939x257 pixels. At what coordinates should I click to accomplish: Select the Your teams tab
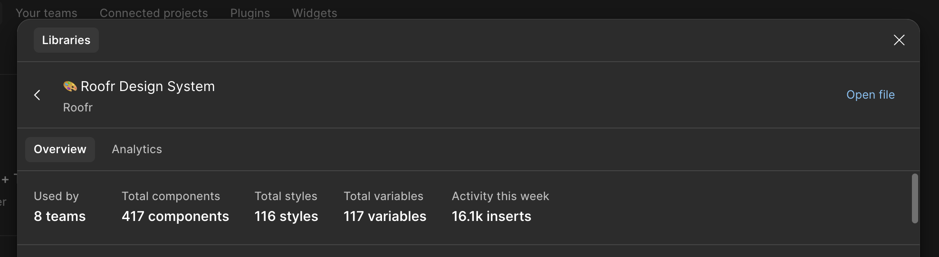coord(47,13)
